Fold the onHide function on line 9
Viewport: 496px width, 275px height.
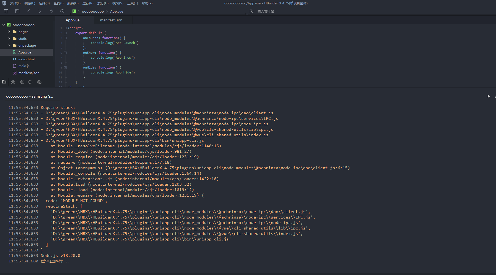pos(65,67)
